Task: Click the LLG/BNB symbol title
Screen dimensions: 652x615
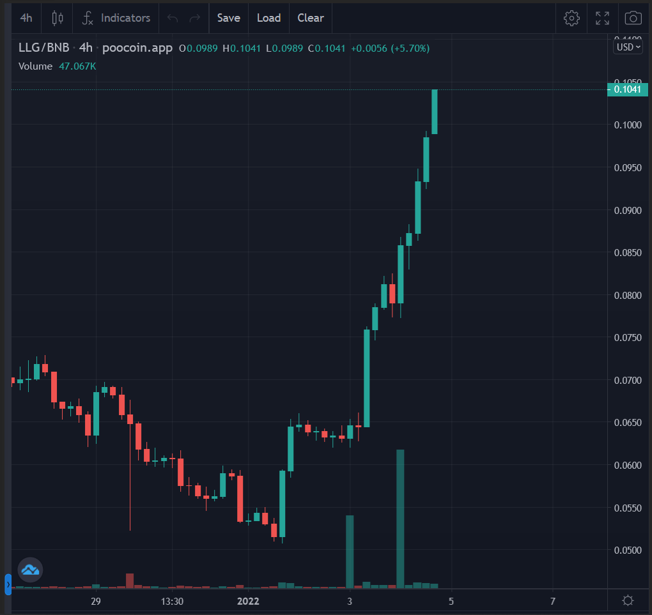Action: pos(43,48)
